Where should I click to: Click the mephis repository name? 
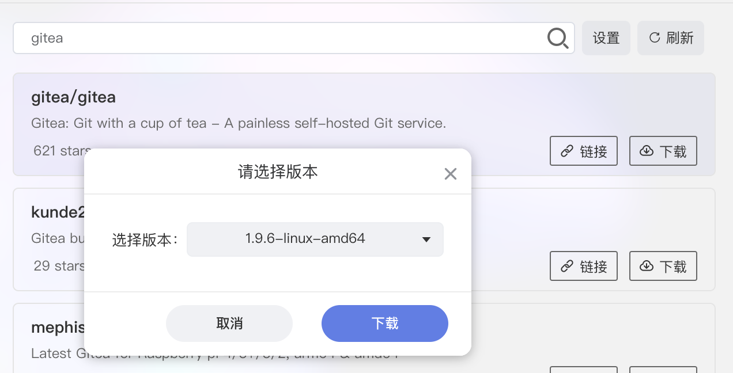58,327
